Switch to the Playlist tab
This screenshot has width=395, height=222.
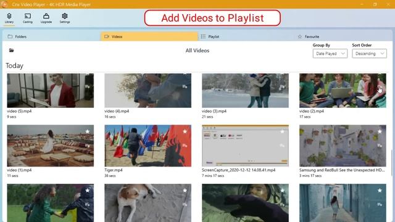247,36
